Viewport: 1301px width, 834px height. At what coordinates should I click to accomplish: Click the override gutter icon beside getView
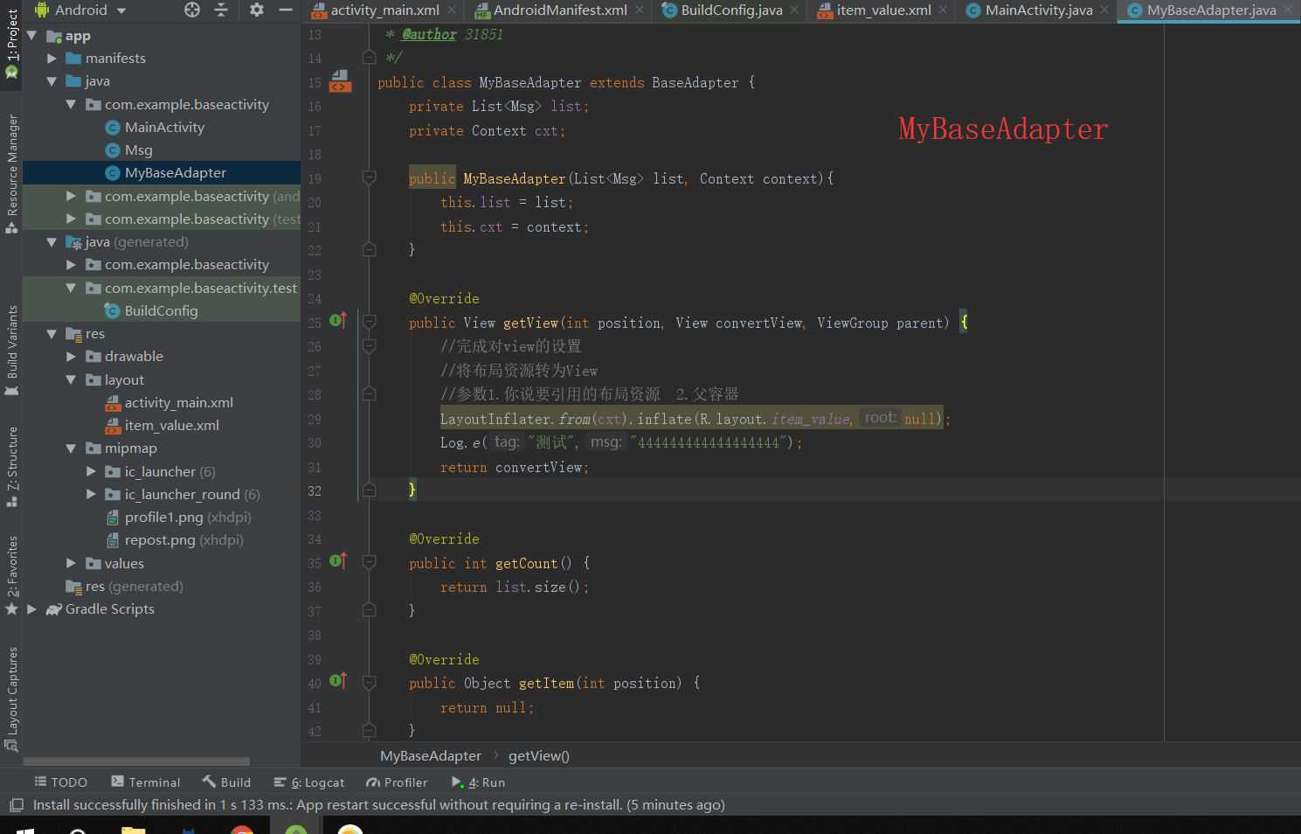338,321
